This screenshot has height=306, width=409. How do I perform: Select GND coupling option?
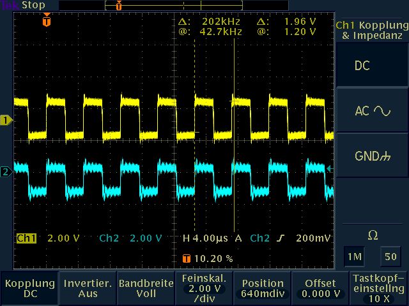(x=372, y=156)
